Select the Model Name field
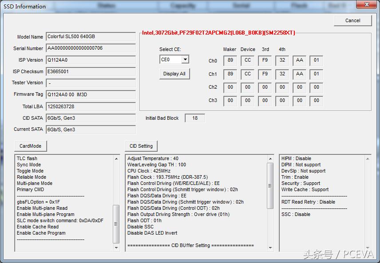 click(91, 37)
